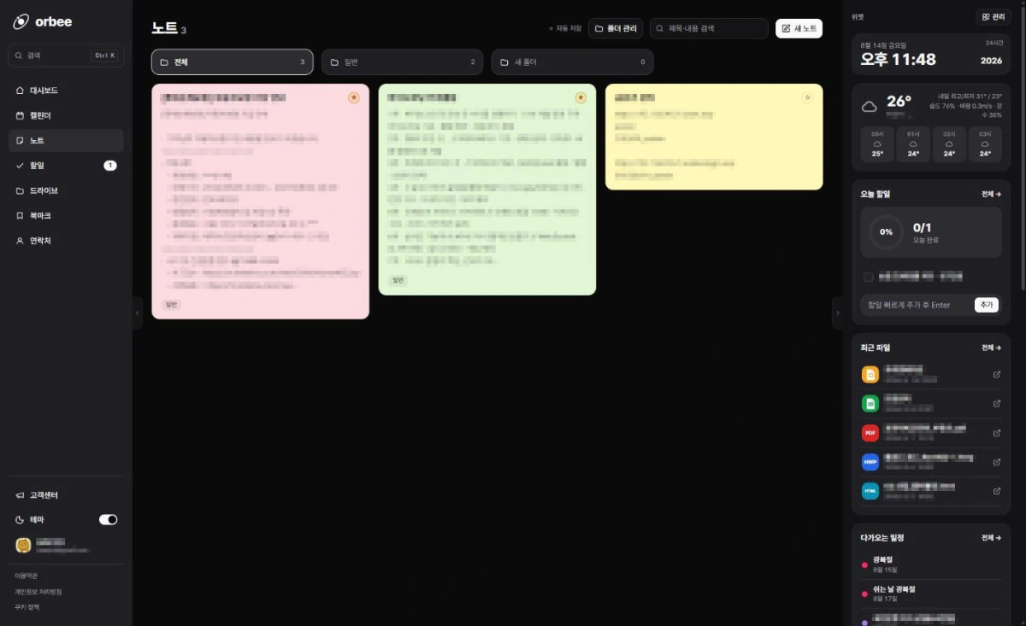The image size is (1026, 626).
Task: Check the today's to-do item checkbox
Action: click(869, 277)
